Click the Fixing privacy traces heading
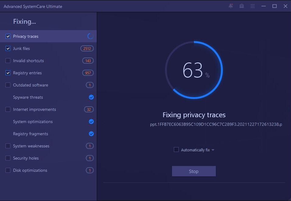The height and width of the screenshot is (201, 291). pos(194,115)
